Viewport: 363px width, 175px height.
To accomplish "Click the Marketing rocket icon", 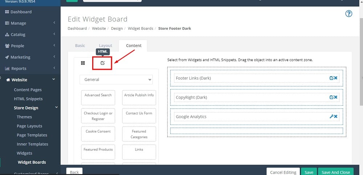I will click(7, 57).
